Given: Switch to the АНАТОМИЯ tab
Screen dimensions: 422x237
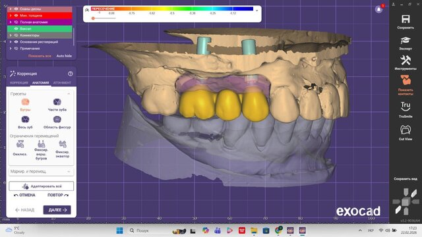Looking at the screenshot, I should pos(41,83).
